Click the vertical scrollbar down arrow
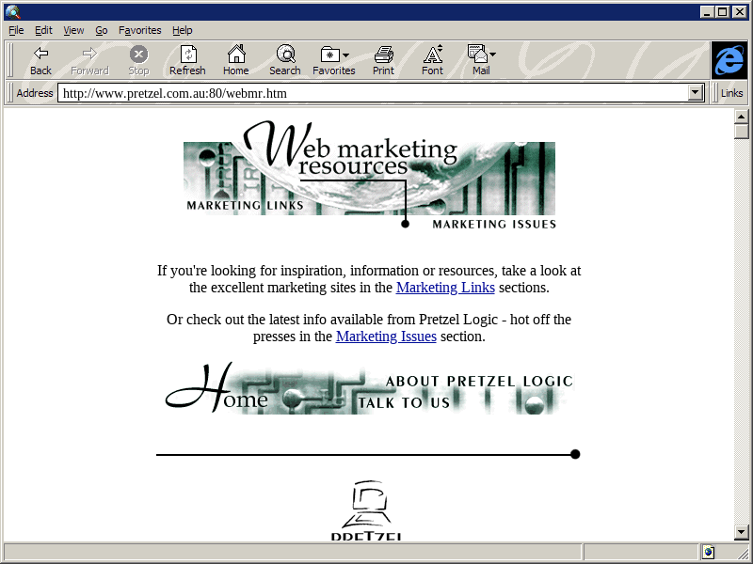 742,531
